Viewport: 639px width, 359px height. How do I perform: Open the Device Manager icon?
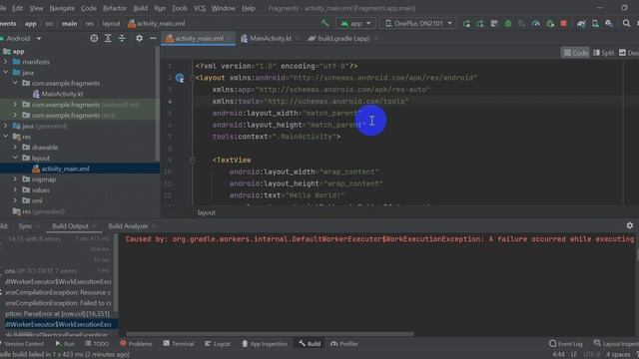click(x=595, y=24)
